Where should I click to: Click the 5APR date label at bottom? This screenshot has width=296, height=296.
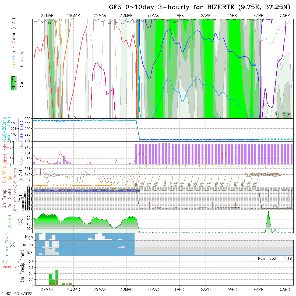click(285, 289)
